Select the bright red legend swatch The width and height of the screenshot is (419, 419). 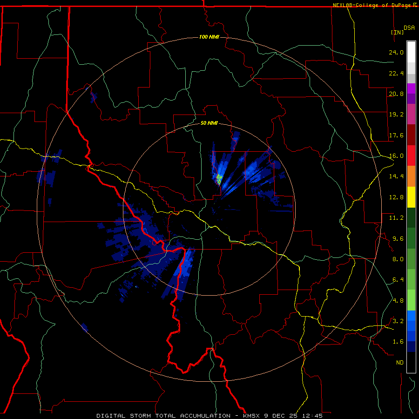[x=411, y=155]
